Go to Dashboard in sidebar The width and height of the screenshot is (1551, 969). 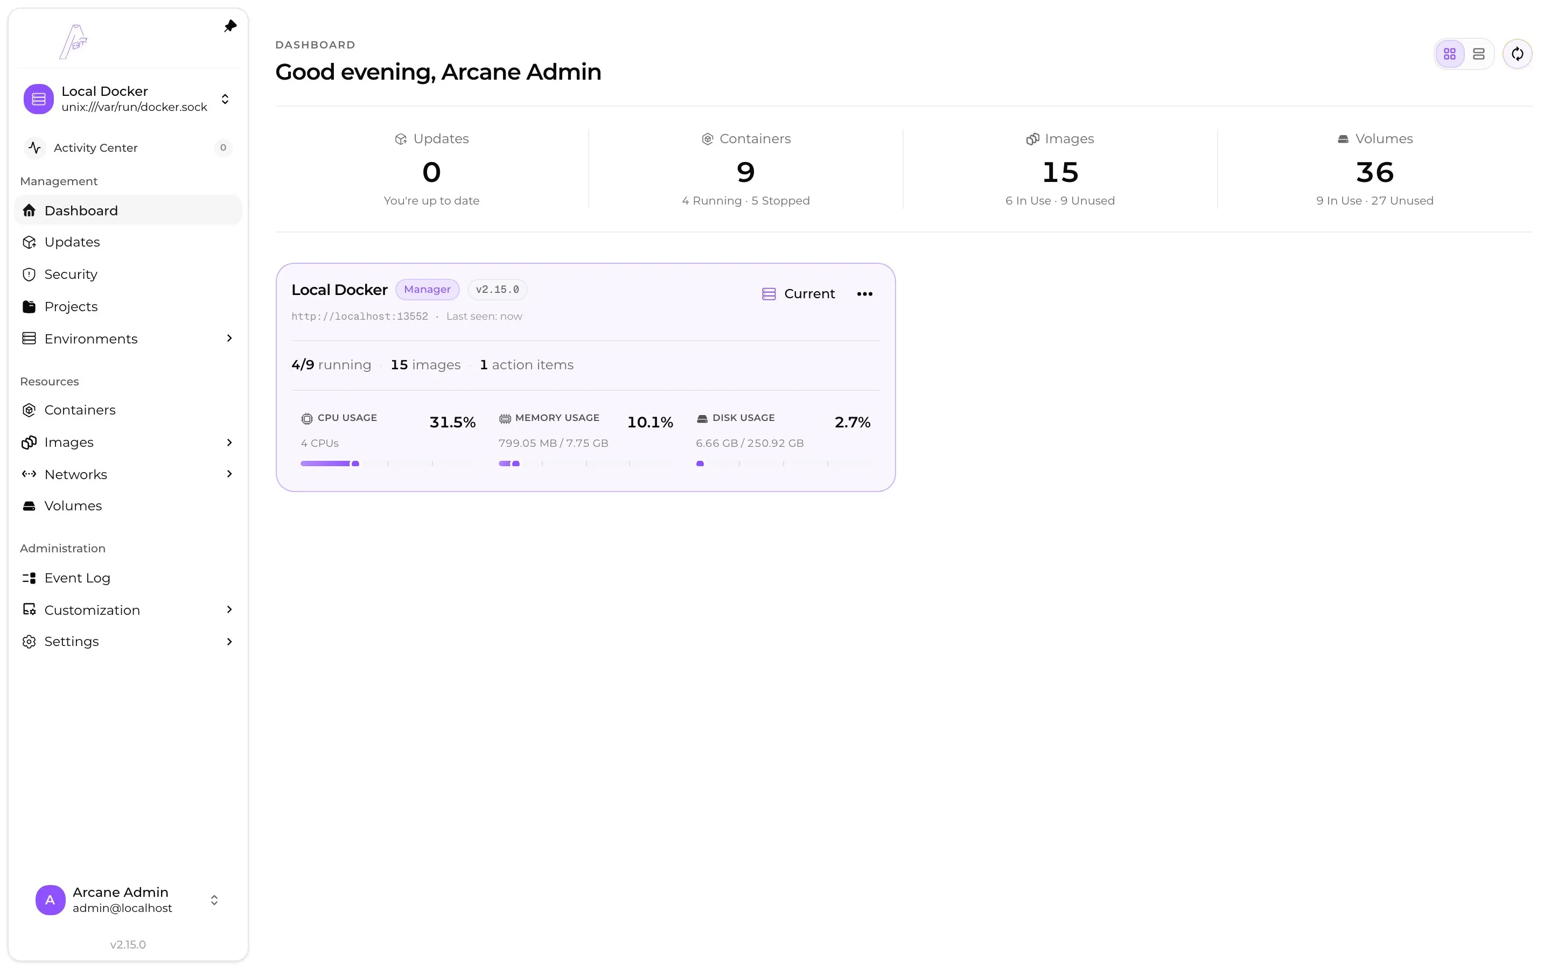click(128, 210)
